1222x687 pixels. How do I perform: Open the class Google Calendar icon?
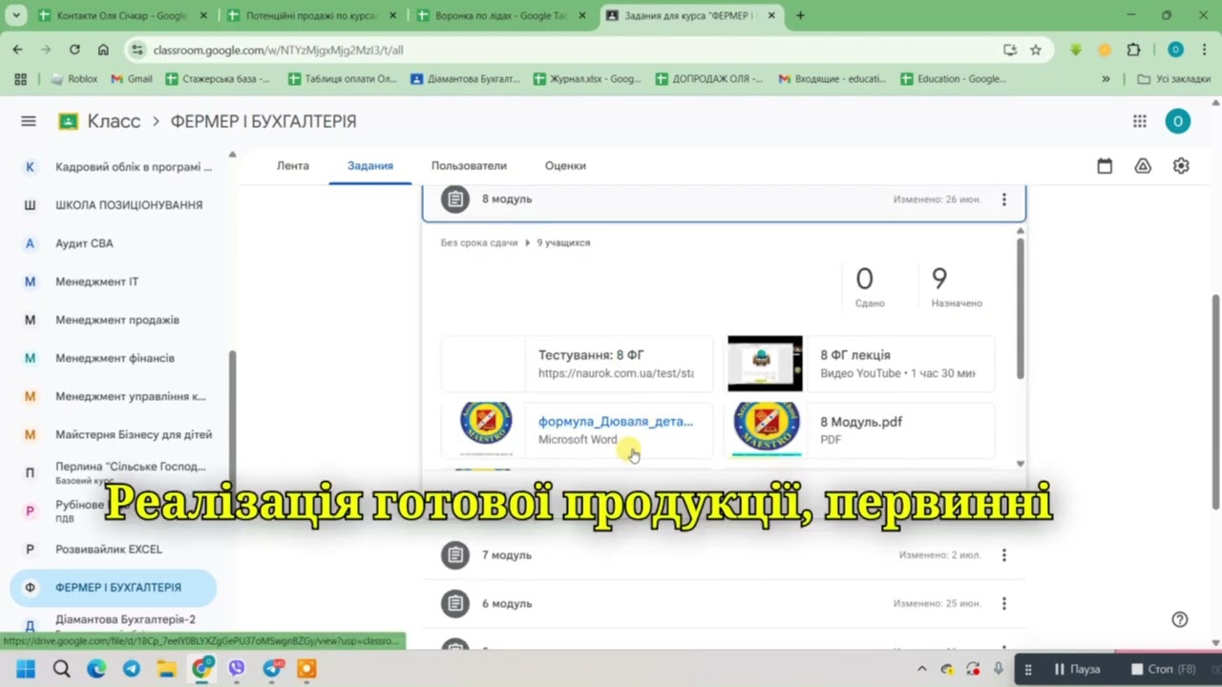[1105, 166]
